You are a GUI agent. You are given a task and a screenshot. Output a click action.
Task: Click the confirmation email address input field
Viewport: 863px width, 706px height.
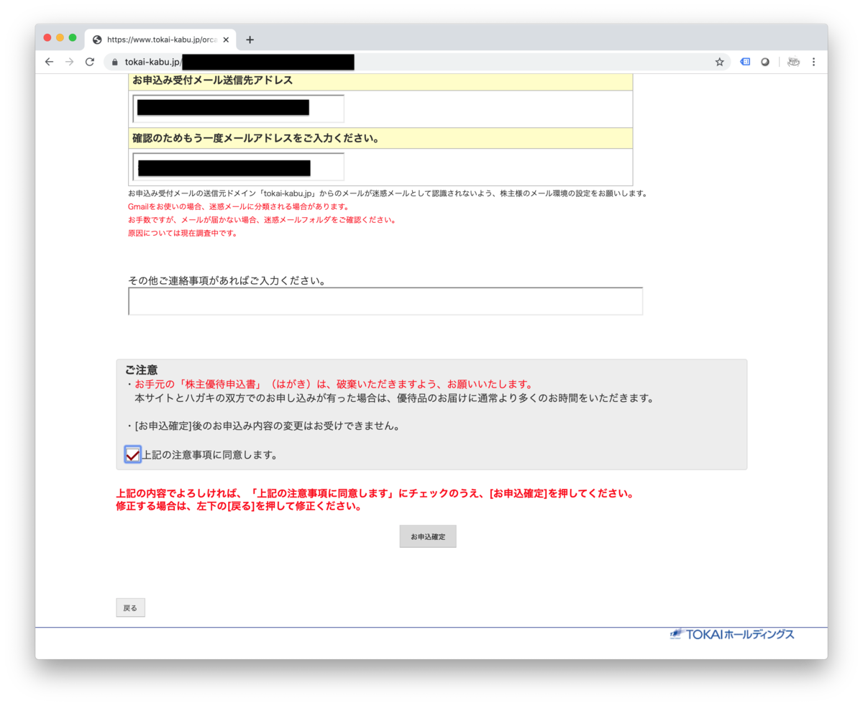(x=239, y=167)
